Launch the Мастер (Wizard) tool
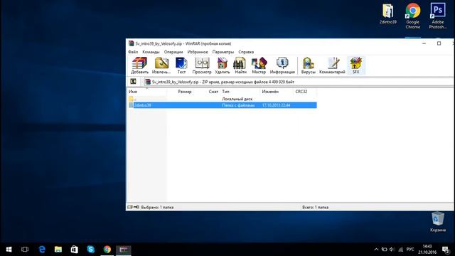The image size is (455, 256). click(259, 65)
